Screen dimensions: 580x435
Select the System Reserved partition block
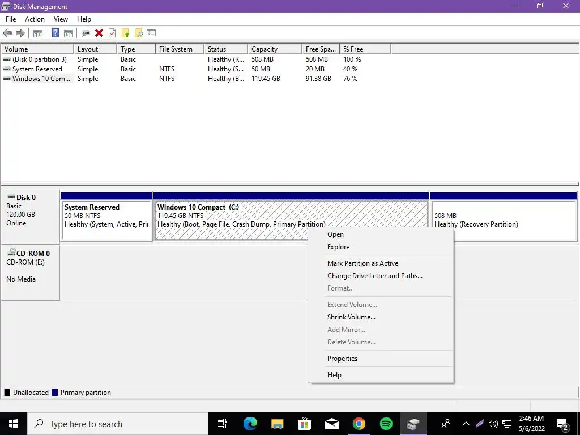click(106, 217)
